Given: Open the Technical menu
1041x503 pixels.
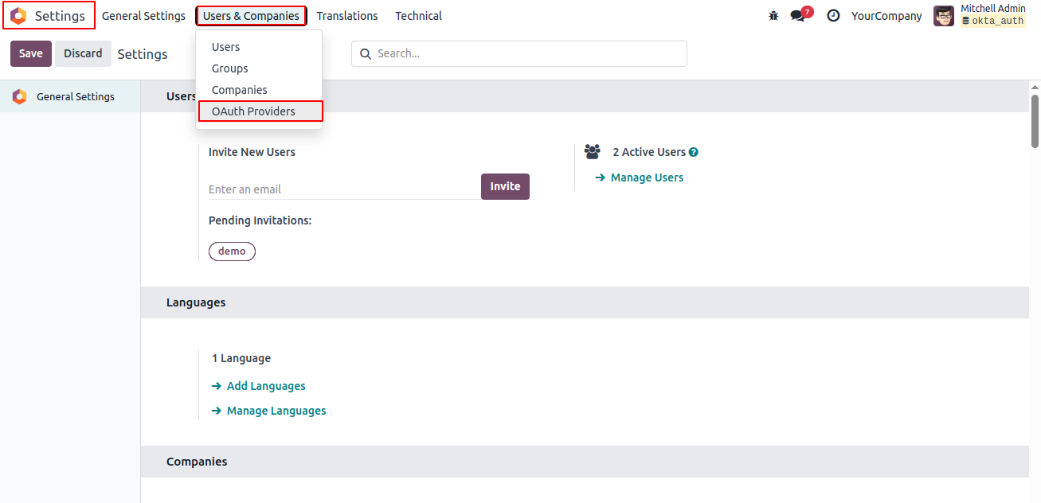Looking at the screenshot, I should [418, 16].
